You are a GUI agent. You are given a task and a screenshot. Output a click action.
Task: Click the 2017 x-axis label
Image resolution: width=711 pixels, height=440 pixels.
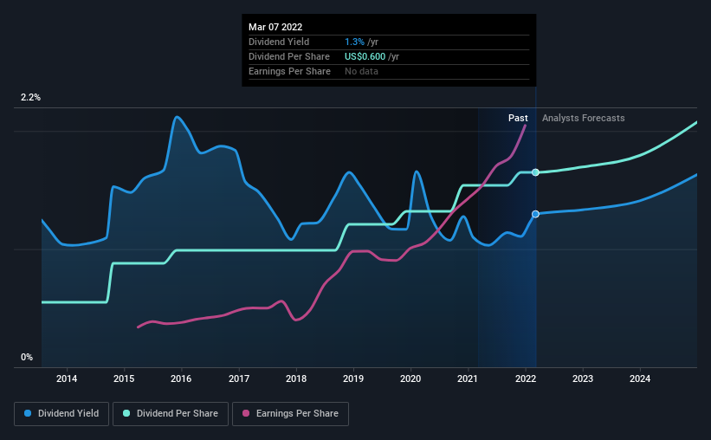pyautogui.click(x=238, y=379)
